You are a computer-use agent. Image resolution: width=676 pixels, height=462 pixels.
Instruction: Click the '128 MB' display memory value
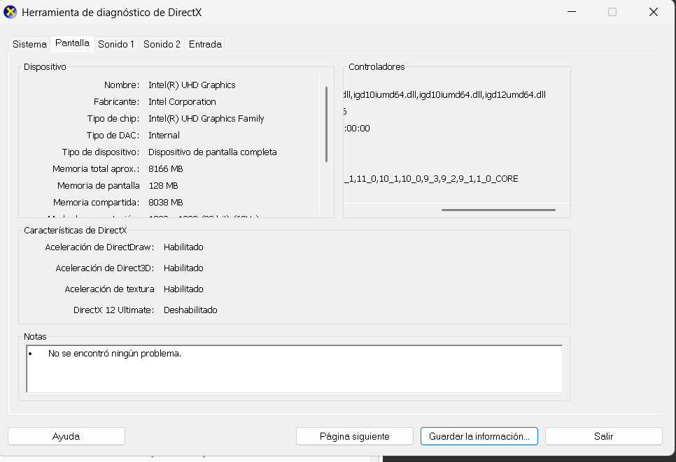point(163,186)
